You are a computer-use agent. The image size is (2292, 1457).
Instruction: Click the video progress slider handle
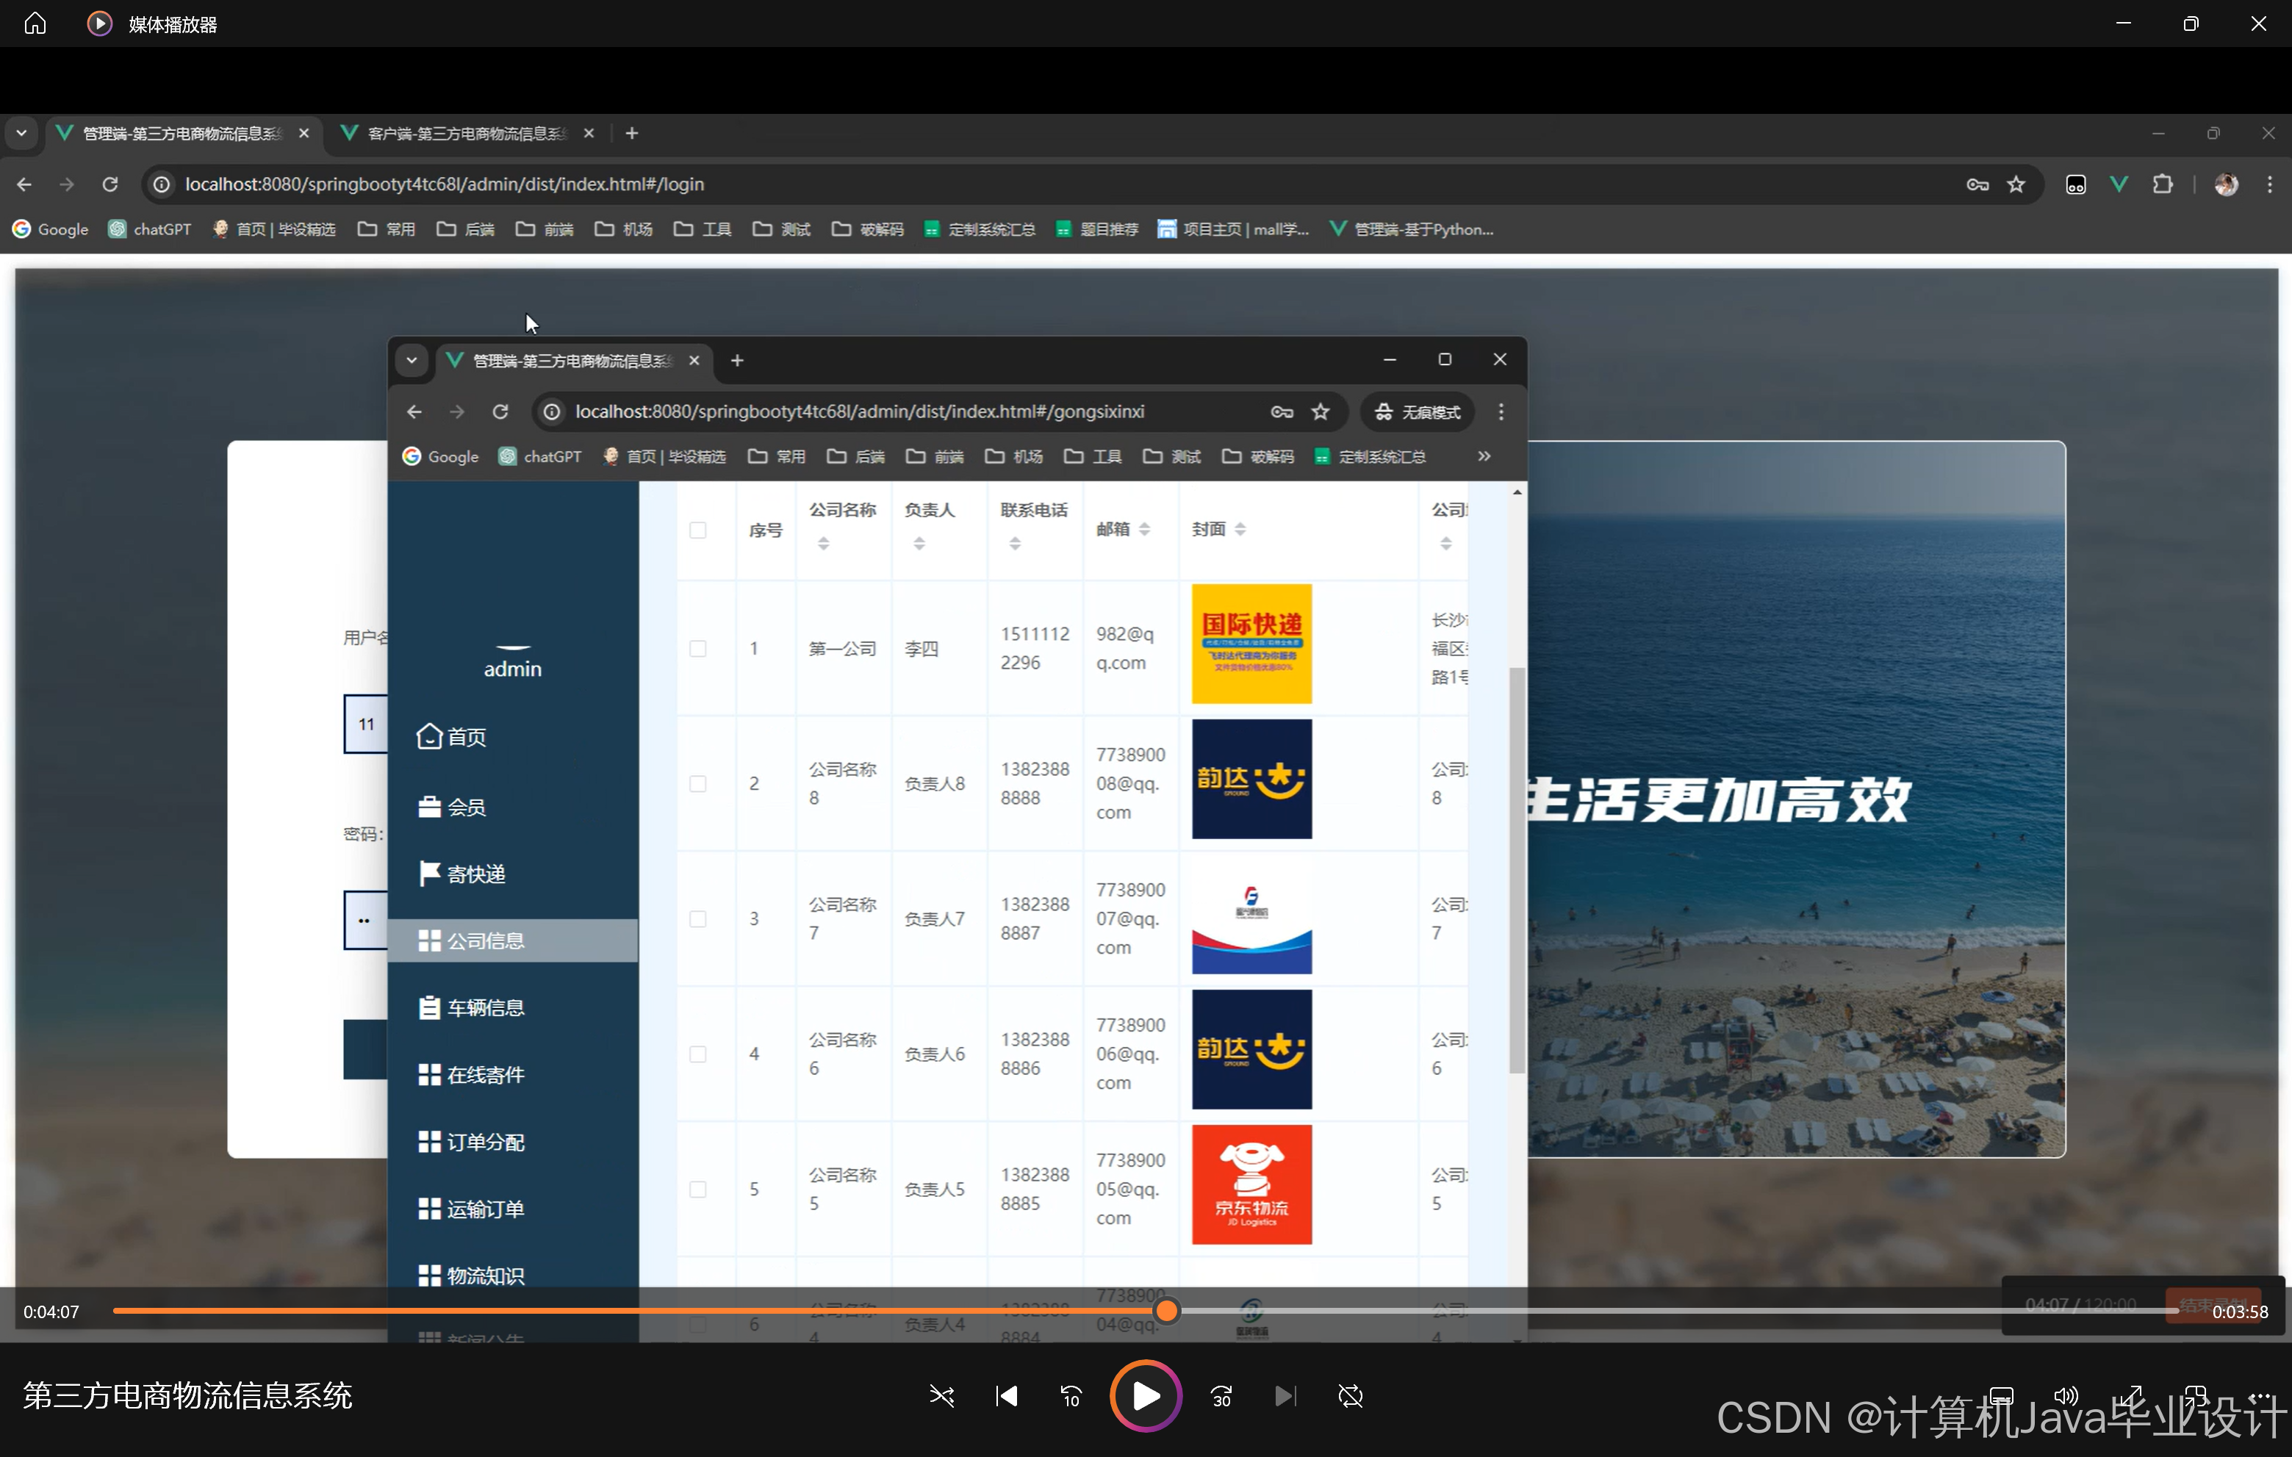tap(1167, 1312)
